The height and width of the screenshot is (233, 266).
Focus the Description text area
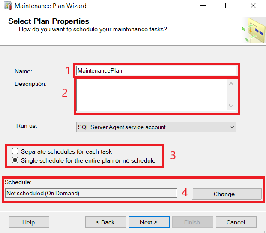[151, 95]
